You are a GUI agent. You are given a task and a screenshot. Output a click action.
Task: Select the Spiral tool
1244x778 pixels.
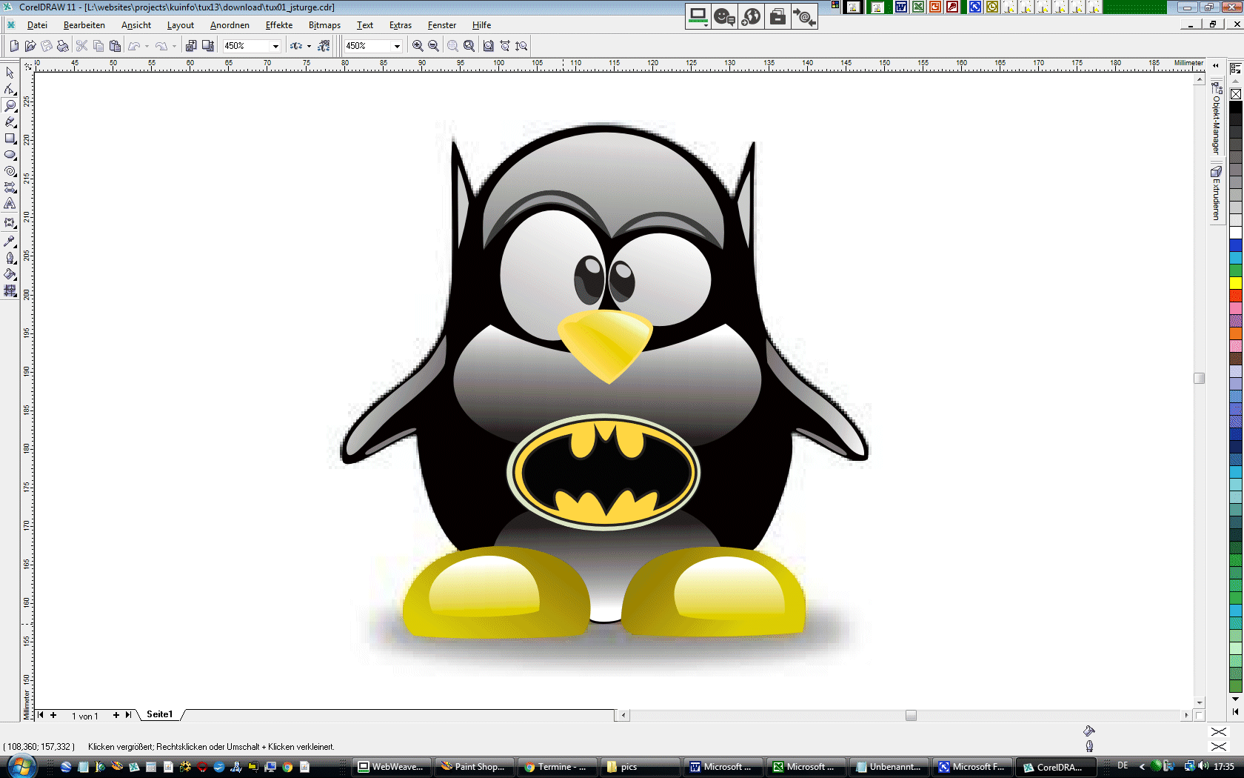tap(10, 171)
